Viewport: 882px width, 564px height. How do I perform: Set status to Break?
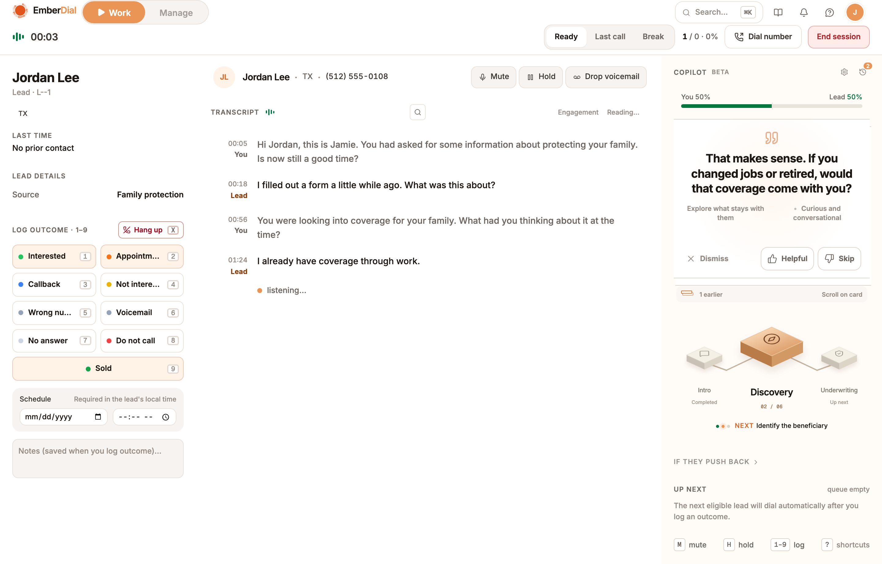653,37
